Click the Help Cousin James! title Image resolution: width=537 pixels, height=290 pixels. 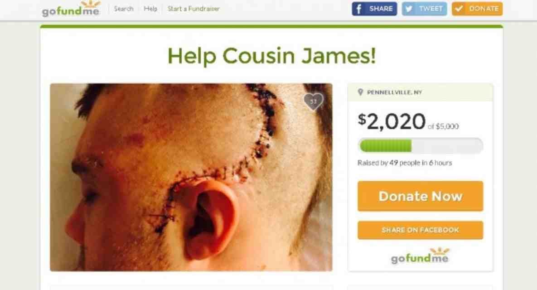point(271,56)
